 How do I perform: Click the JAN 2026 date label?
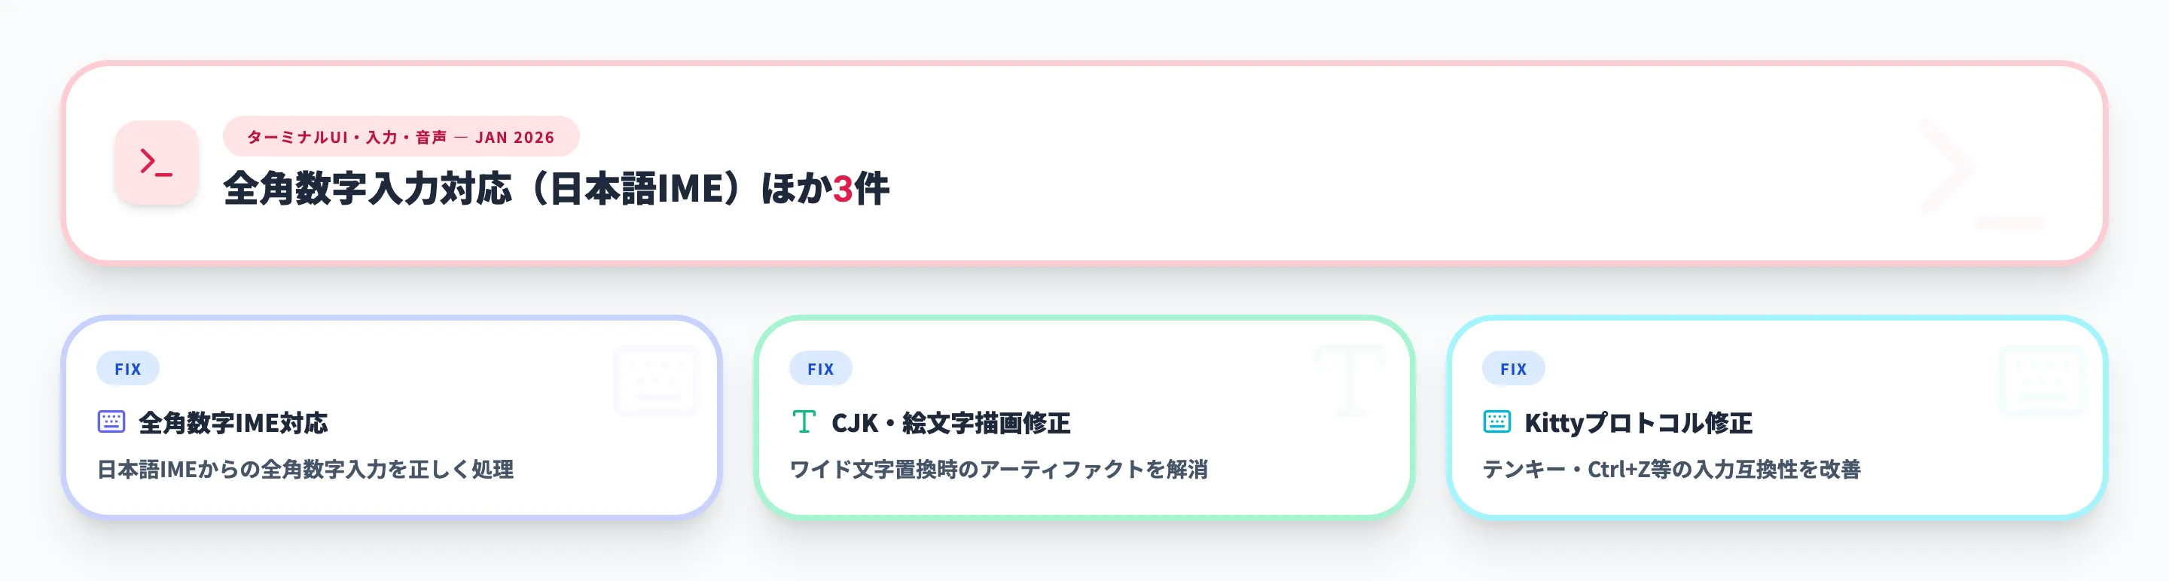(515, 138)
